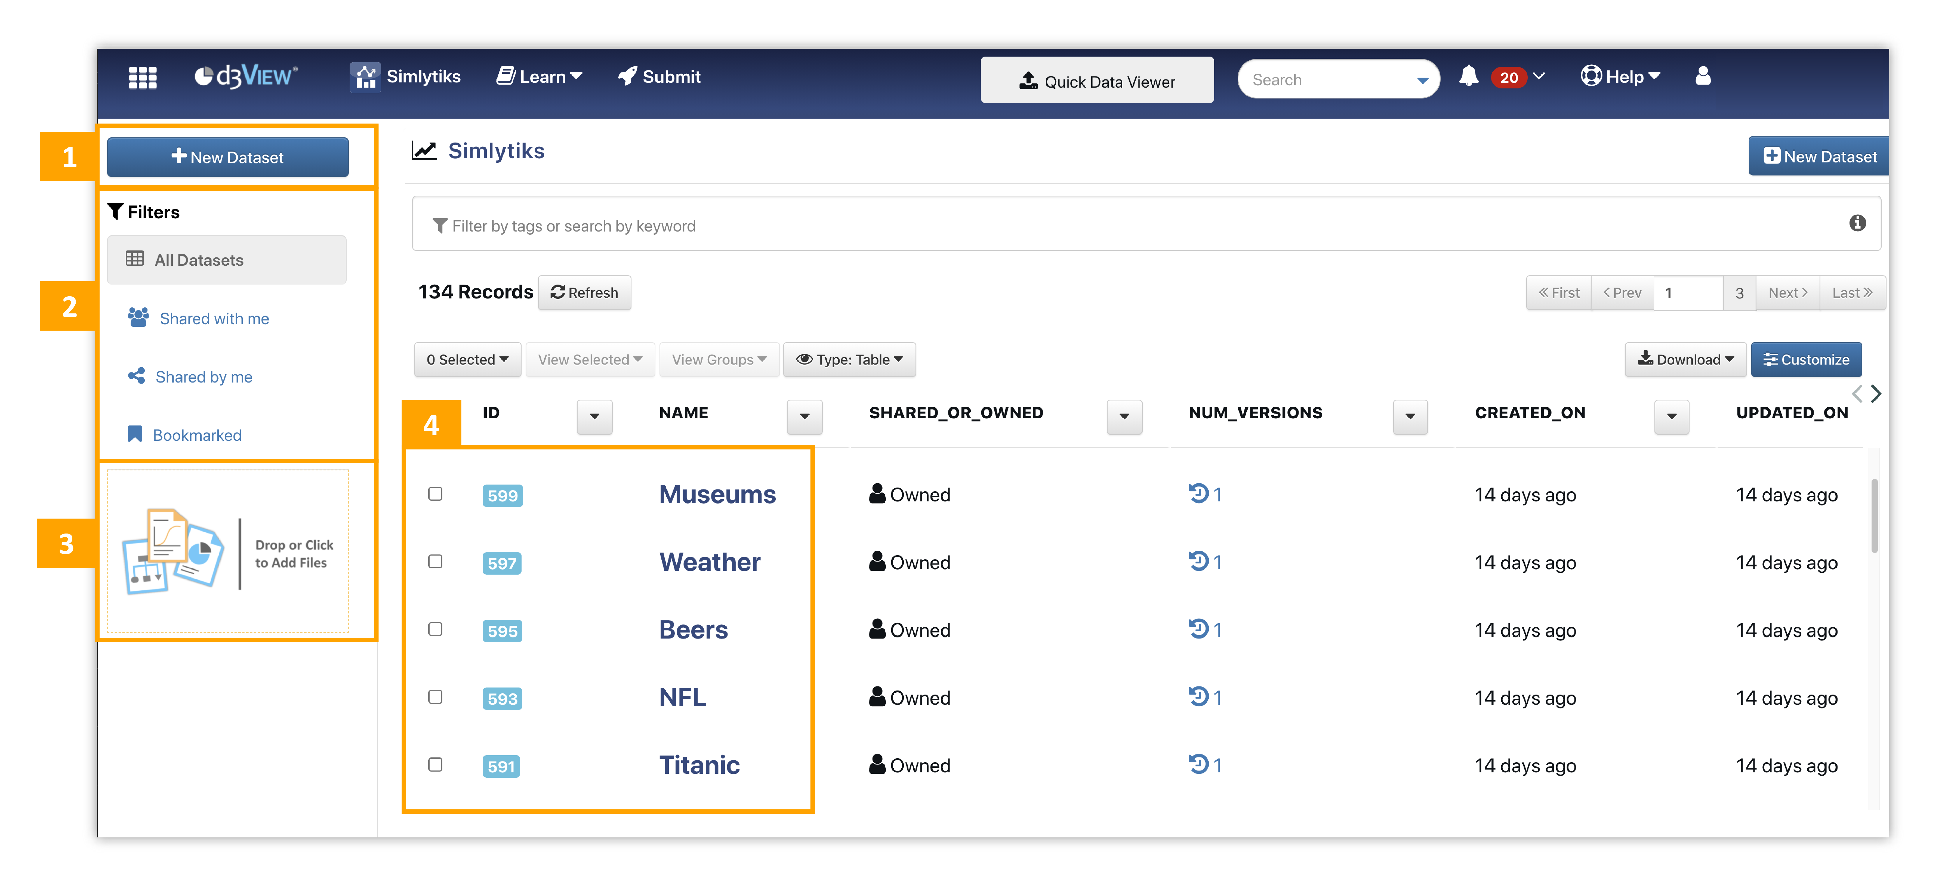This screenshot has width=1948, height=894.
Task: Click the page number input field
Action: click(1688, 293)
